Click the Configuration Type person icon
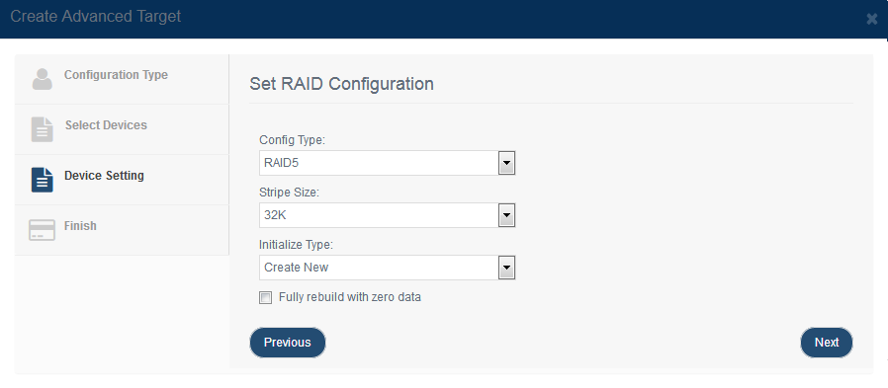888x388 pixels. point(42,79)
